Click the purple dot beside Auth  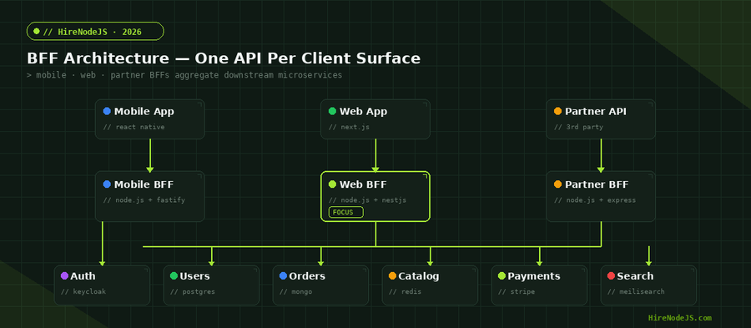point(64,275)
